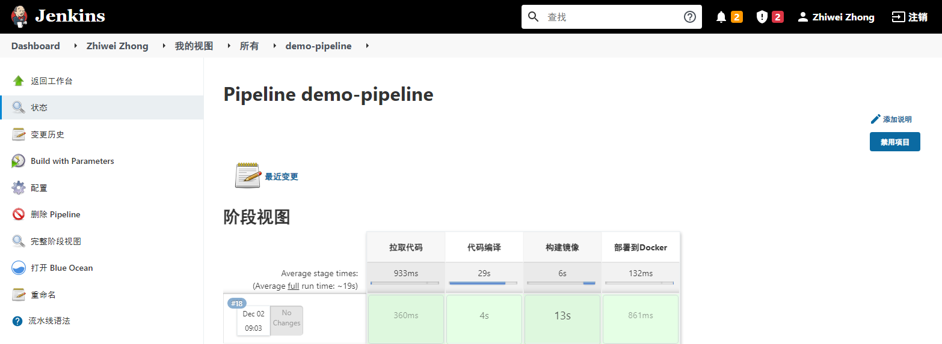The height and width of the screenshot is (344, 942).
Task: Click the clock-play icon for Build with Parameters
Action: (19, 161)
